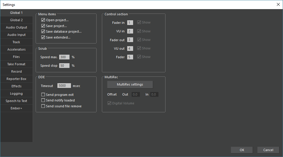Enable Send program exit option
This screenshot has height=157, width=283.
pyautogui.click(x=43, y=95)
